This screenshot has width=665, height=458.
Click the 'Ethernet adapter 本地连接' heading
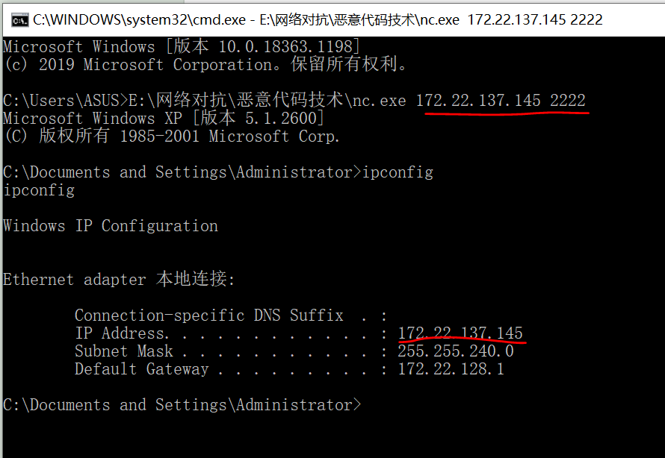tap(119, 280)
